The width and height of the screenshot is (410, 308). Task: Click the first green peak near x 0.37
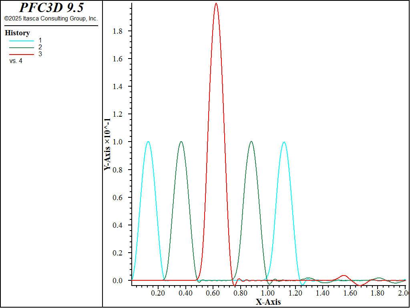coord(181,142)
